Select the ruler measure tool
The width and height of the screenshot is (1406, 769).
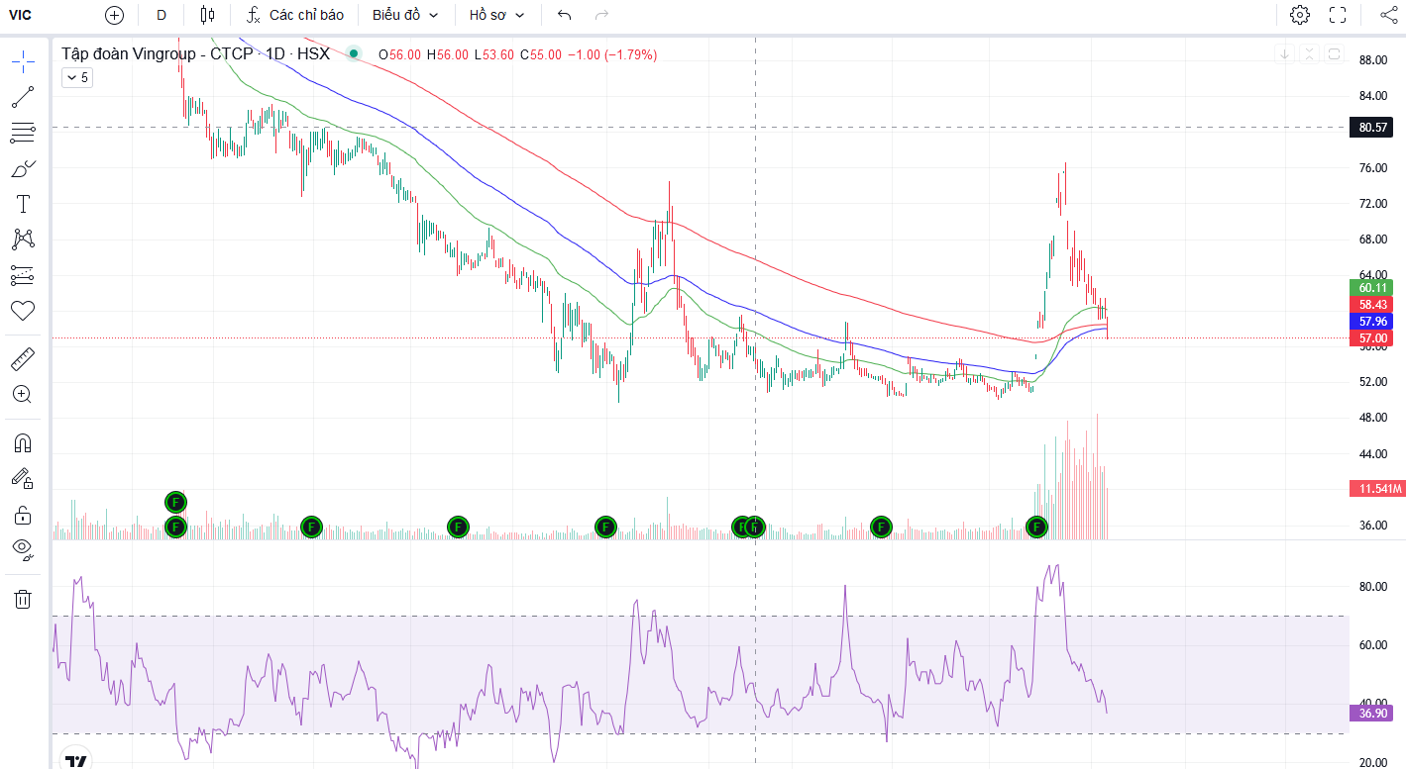coord(23,358)
